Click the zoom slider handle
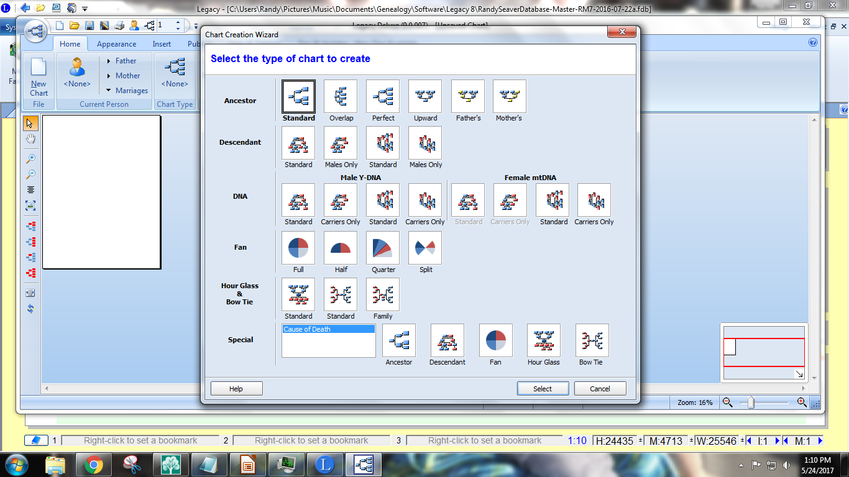849x477 pixels. pos(751,402)
